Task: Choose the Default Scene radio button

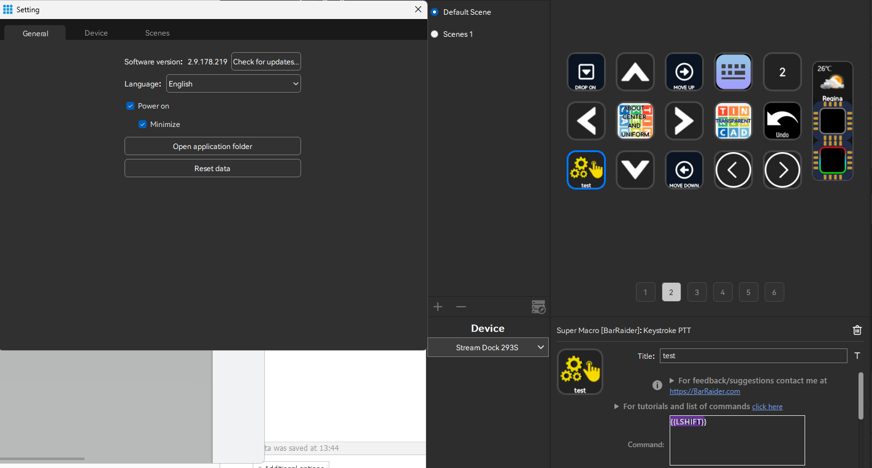Action: [435, 12]
